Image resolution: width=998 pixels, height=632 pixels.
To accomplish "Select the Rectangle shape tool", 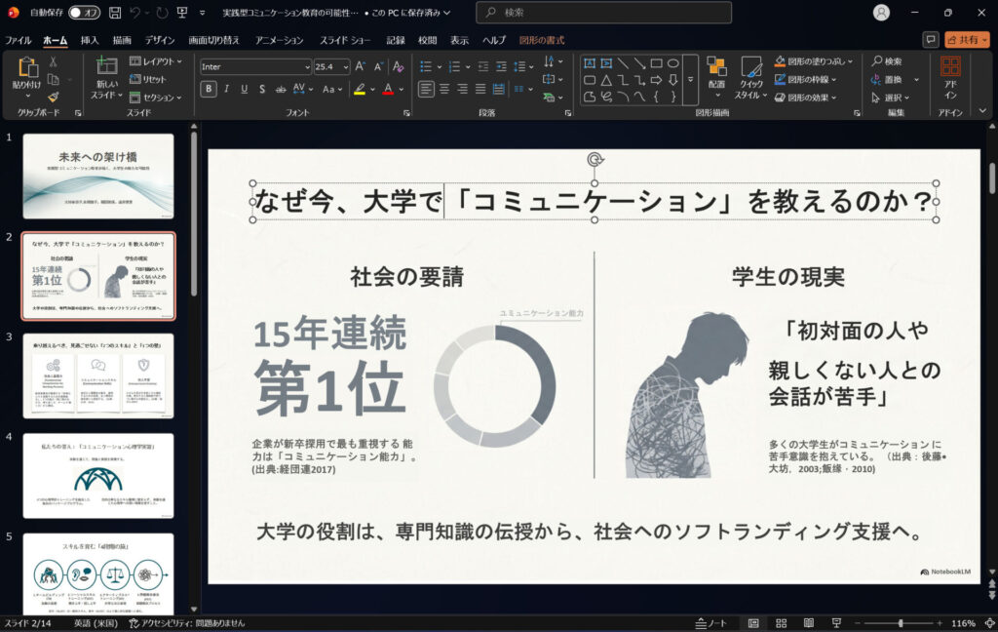I will point(656,62).
